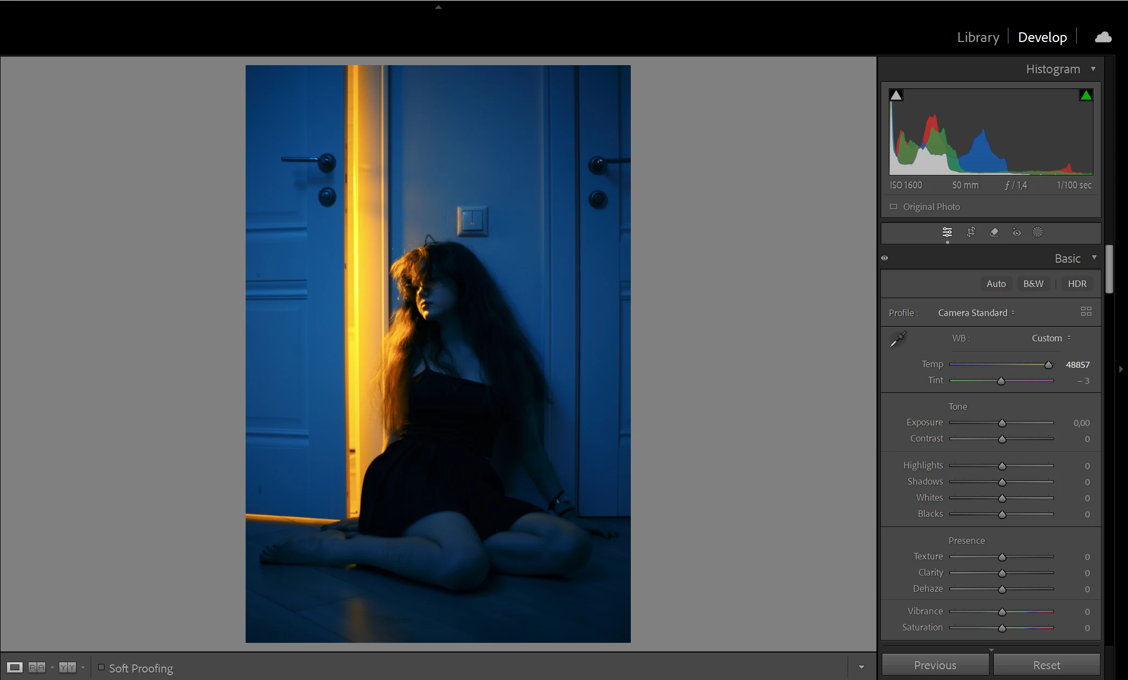
Task: Open the Develop module tab
Action: (1042, 37)
